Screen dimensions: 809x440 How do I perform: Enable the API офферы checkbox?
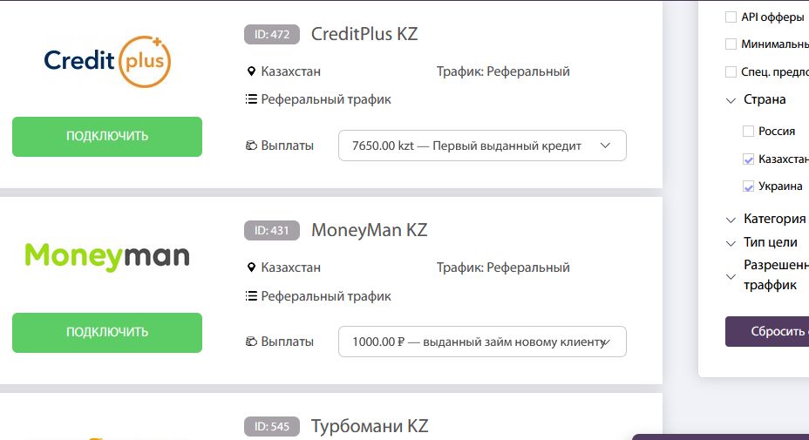coord(731,17)
